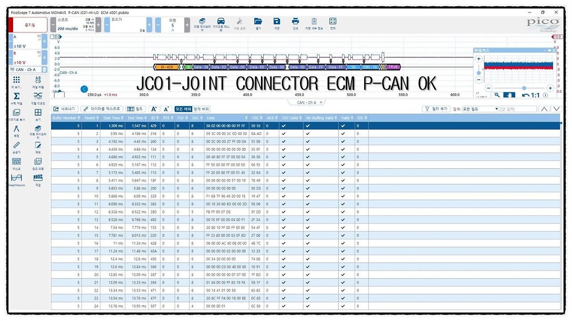The width and height of the screenshot is (572, 321).
Task: Click the red stopped run/stop button
Action: pyautogui.click(x=29, y=25)
